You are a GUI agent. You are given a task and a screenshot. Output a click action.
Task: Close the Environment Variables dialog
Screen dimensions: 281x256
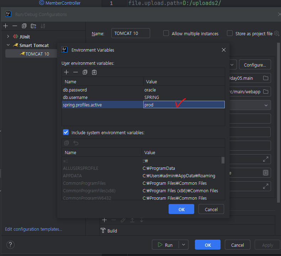point(224,50)
